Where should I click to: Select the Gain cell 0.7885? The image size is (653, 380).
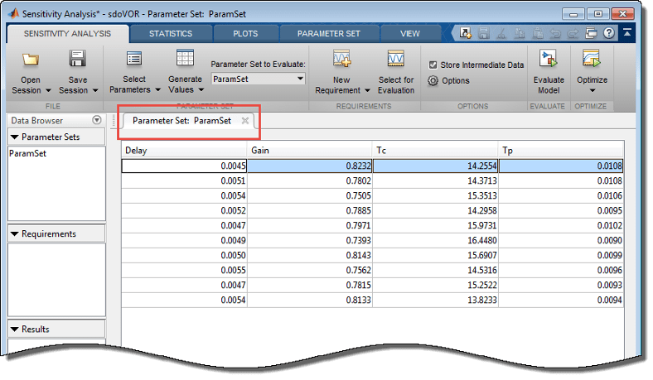coord(309,210)
